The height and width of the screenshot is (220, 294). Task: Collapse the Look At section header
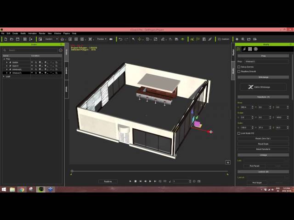click(263, 171)
